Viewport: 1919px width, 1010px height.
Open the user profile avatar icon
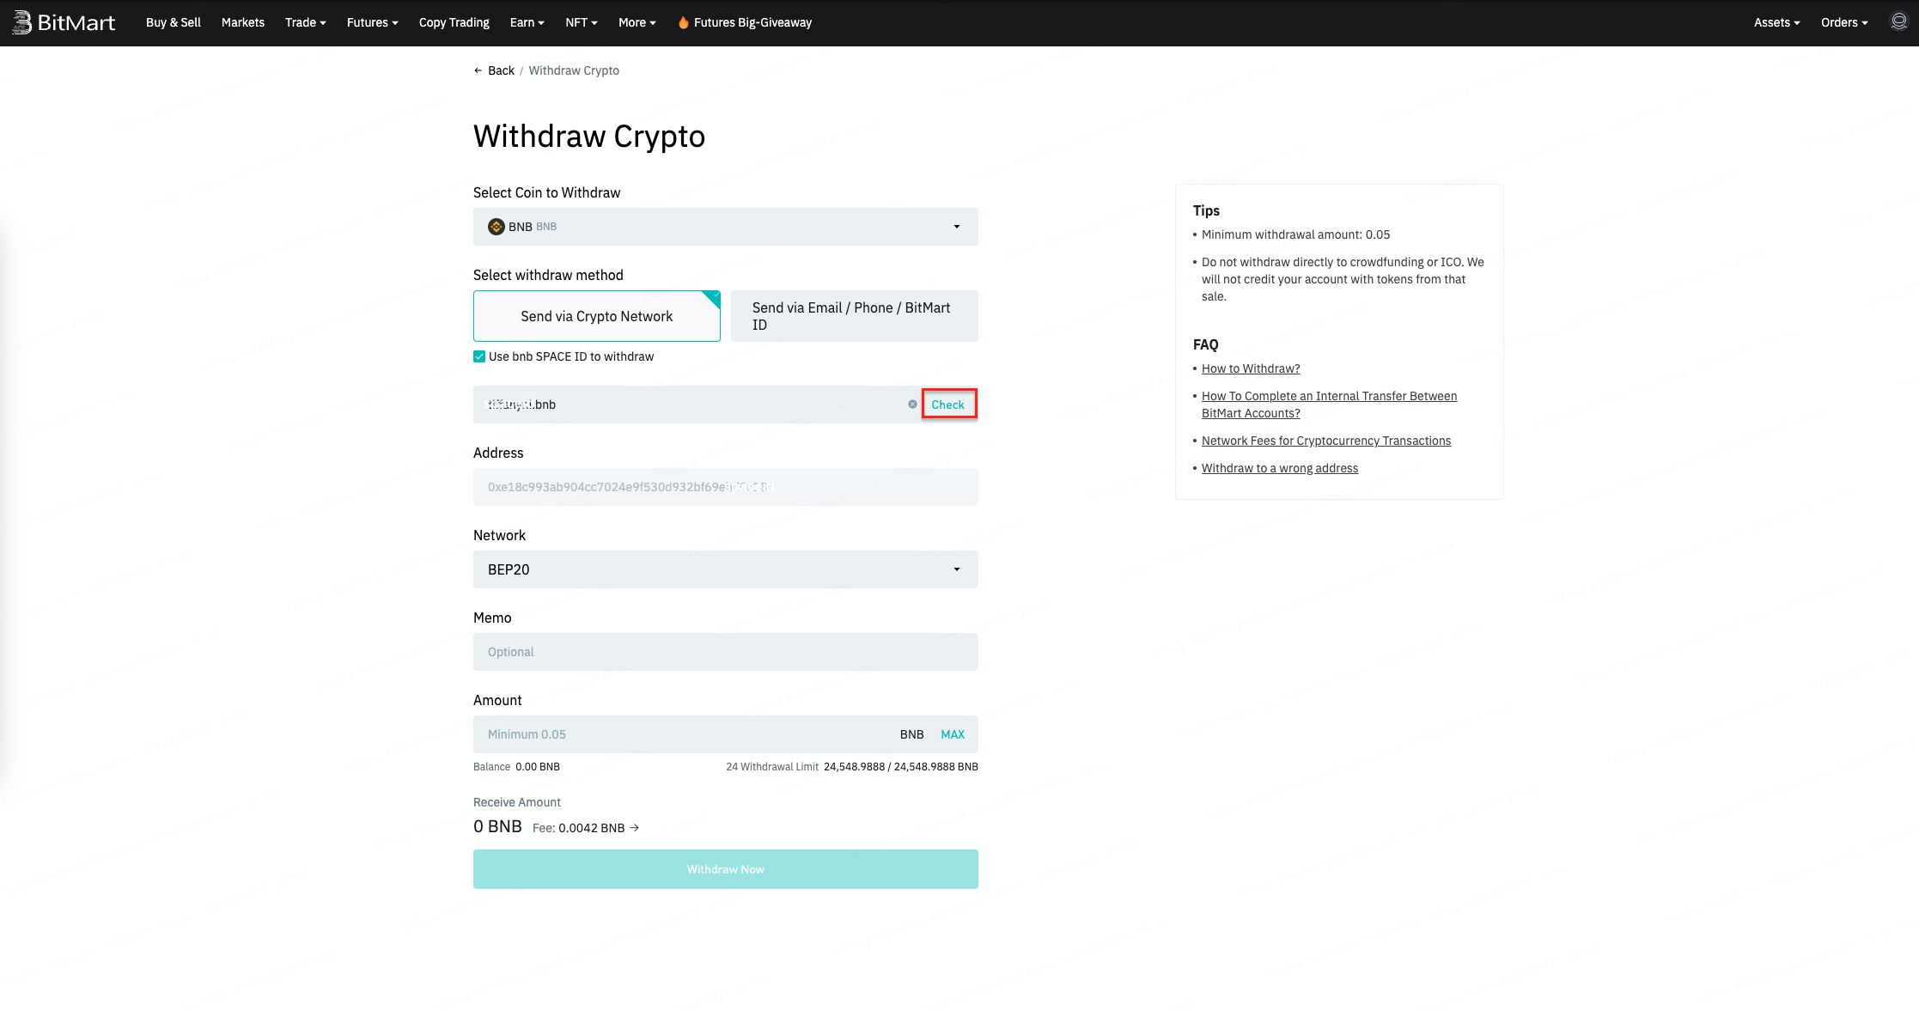click(x=1898, y=21)
